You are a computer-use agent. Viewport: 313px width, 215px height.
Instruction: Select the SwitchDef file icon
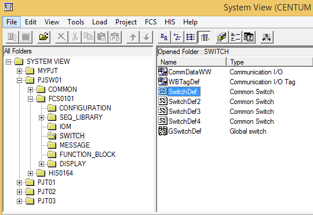[x=163, y=91]
